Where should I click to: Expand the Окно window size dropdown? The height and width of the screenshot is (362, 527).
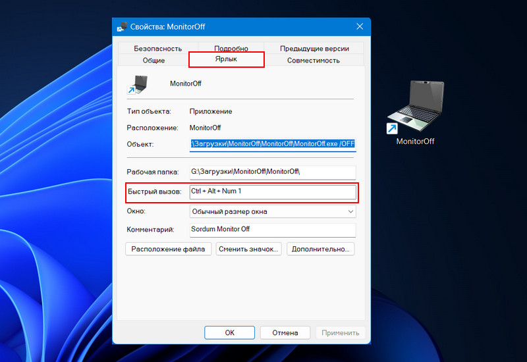click(x=273, y=211)
